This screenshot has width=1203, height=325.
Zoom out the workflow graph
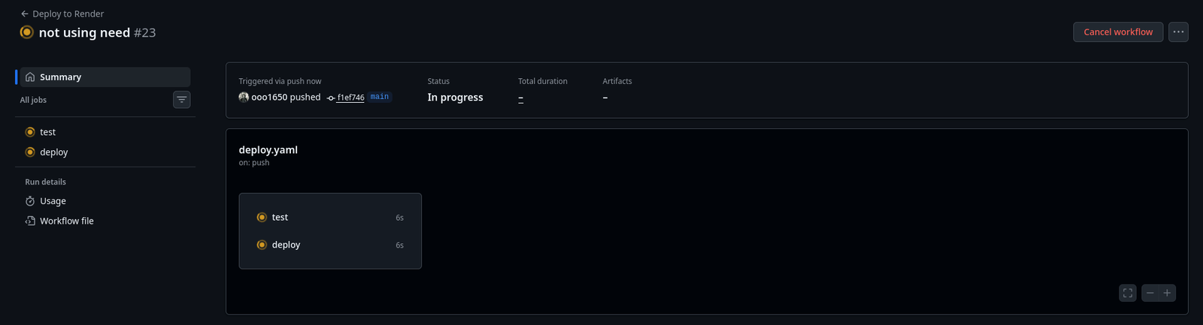[x=1150, y=293]
